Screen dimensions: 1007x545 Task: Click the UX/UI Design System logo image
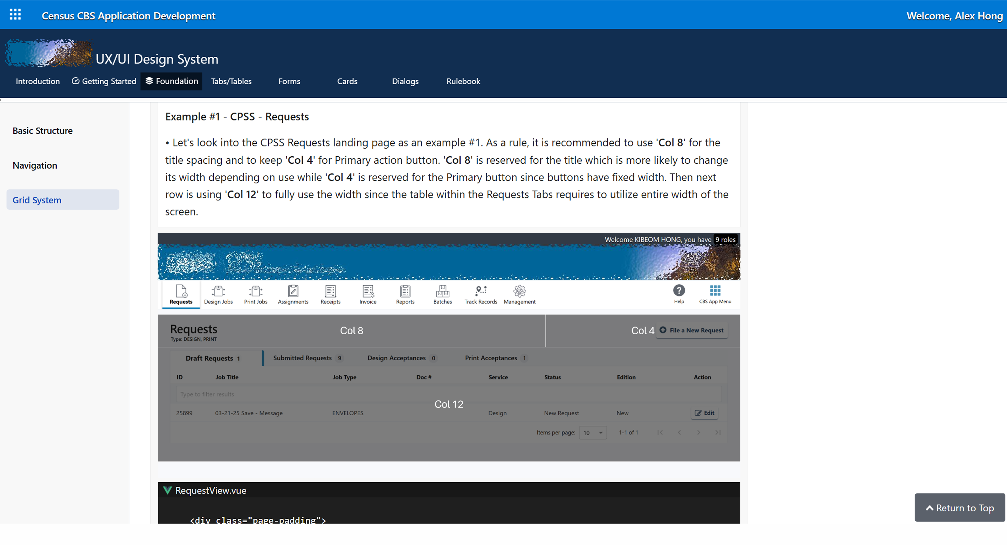click(49, 53)
